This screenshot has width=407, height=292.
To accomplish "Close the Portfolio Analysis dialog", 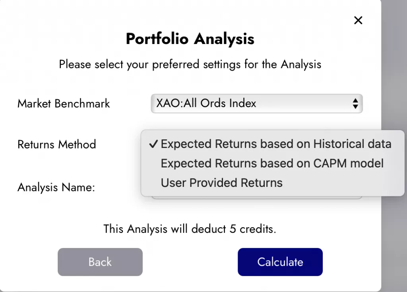I will (358, 20).
